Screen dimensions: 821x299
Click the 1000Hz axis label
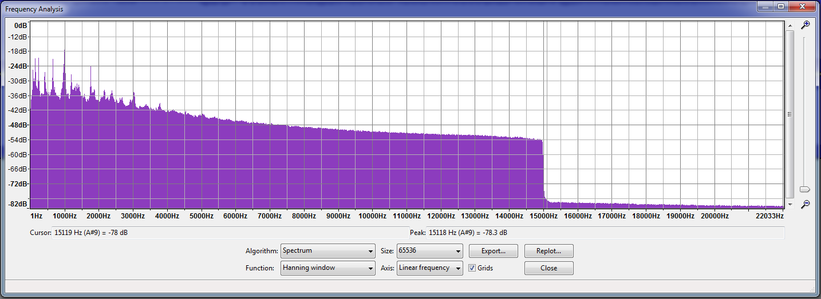tap(64, 216)
